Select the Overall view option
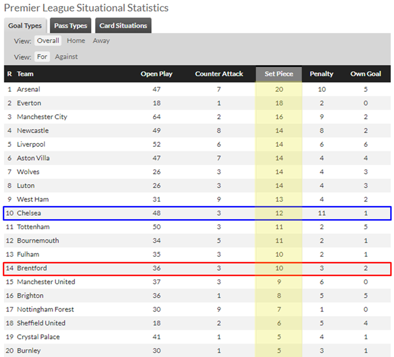 [48, 41]
